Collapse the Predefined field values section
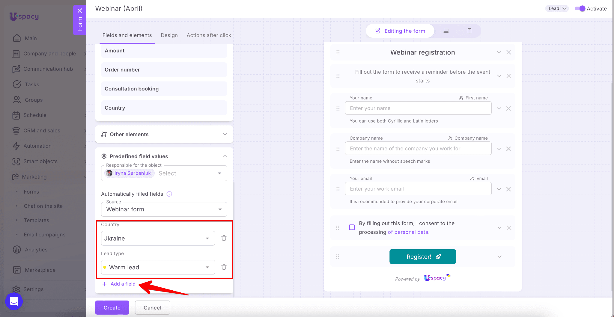614x317 pixels. point(225,156)
